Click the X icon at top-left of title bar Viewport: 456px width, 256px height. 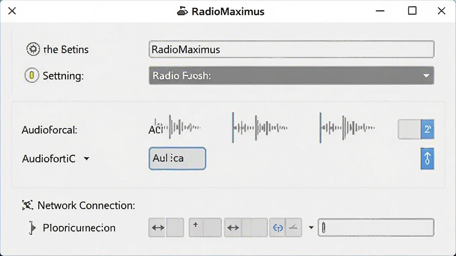(12, 11)
